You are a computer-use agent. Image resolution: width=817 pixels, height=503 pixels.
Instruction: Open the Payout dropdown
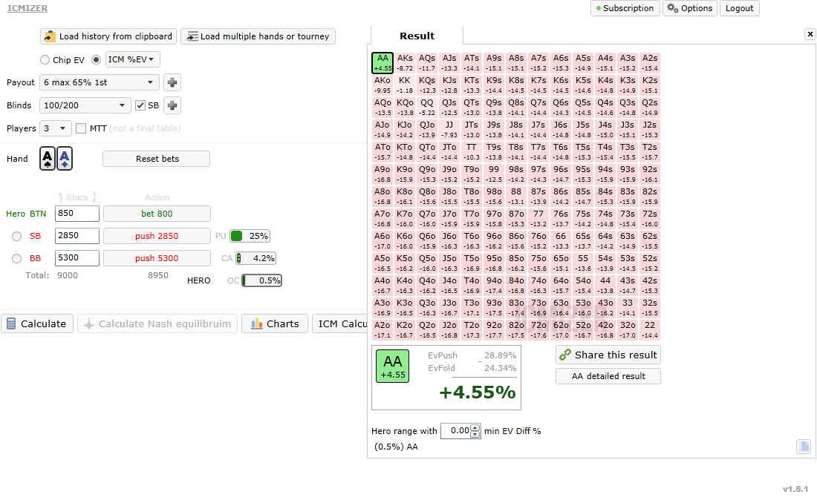point(100,82)
